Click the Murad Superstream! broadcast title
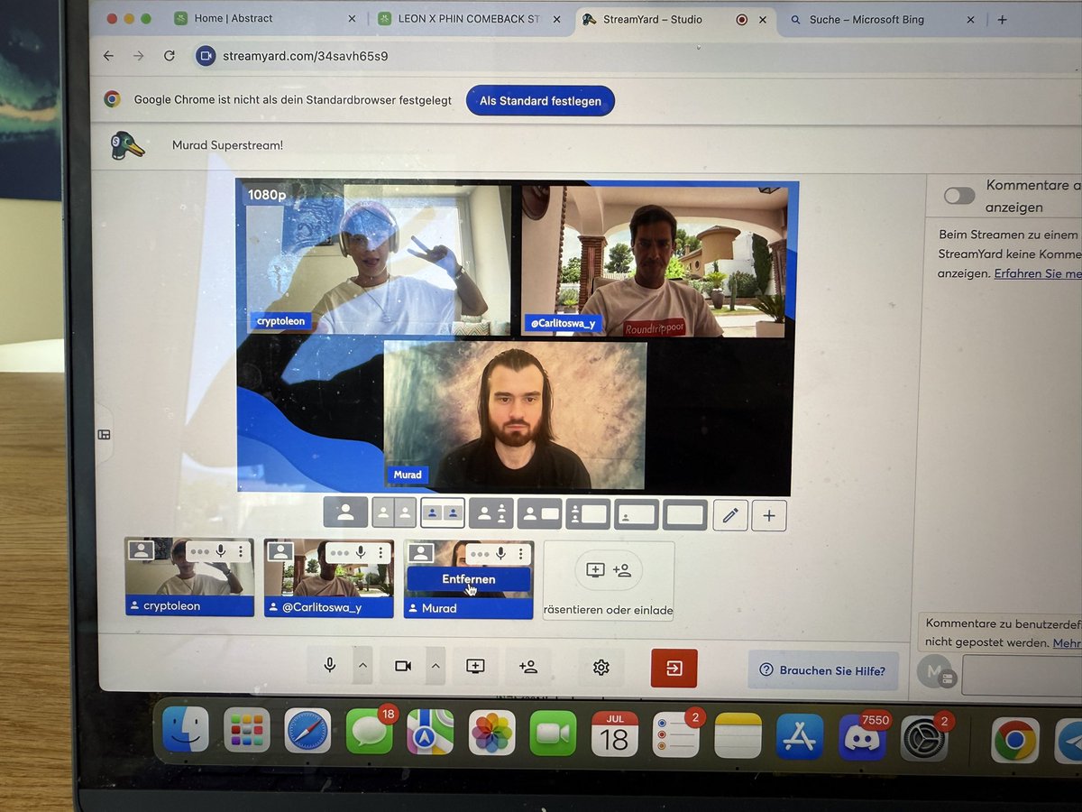 tap(227, 145)
